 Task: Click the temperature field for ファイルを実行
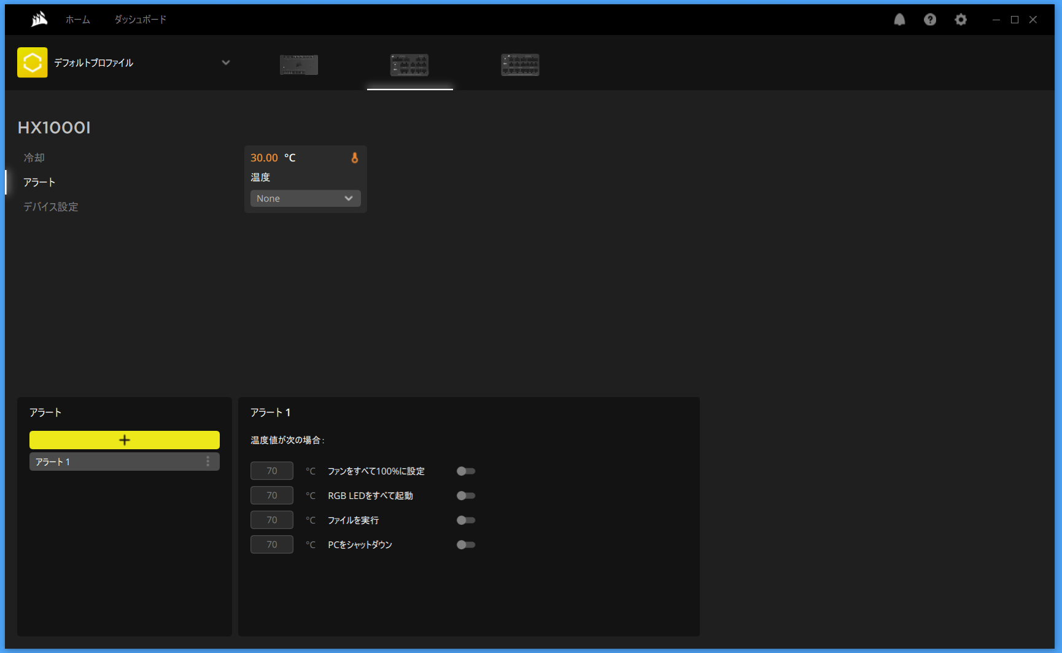click(x=272, y=520)
